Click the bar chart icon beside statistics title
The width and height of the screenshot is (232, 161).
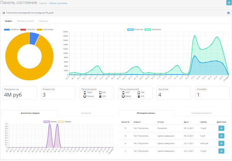(3, 13)
